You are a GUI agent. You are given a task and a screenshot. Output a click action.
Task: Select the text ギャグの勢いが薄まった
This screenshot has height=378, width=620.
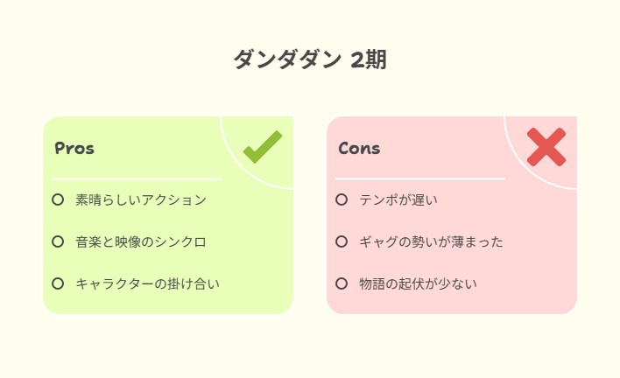pos(431,241)
